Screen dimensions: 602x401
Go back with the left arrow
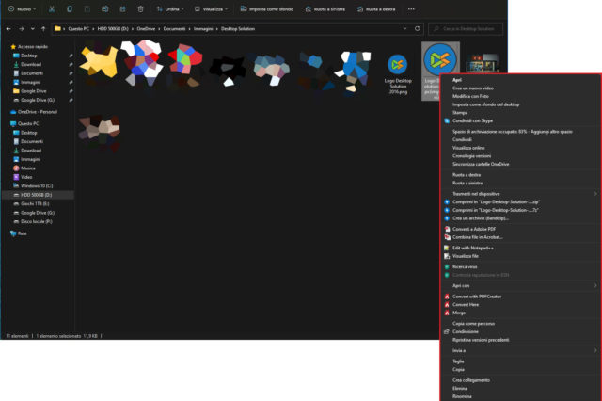pos(8,29)
